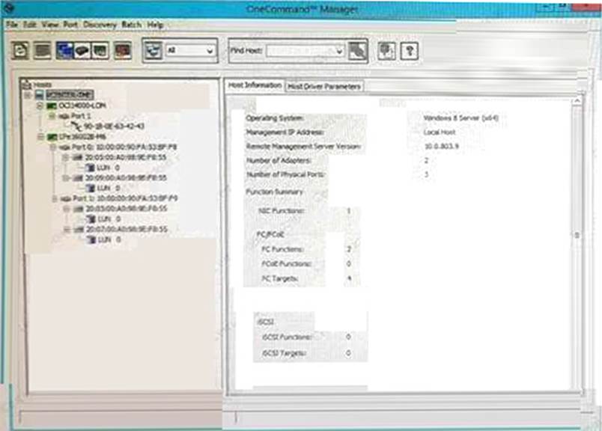Collapse target 20:09:00:A0:98:9E:FB:55 expander
The image size is (602, 431).
pyautogui.click(x=66, y=178)
